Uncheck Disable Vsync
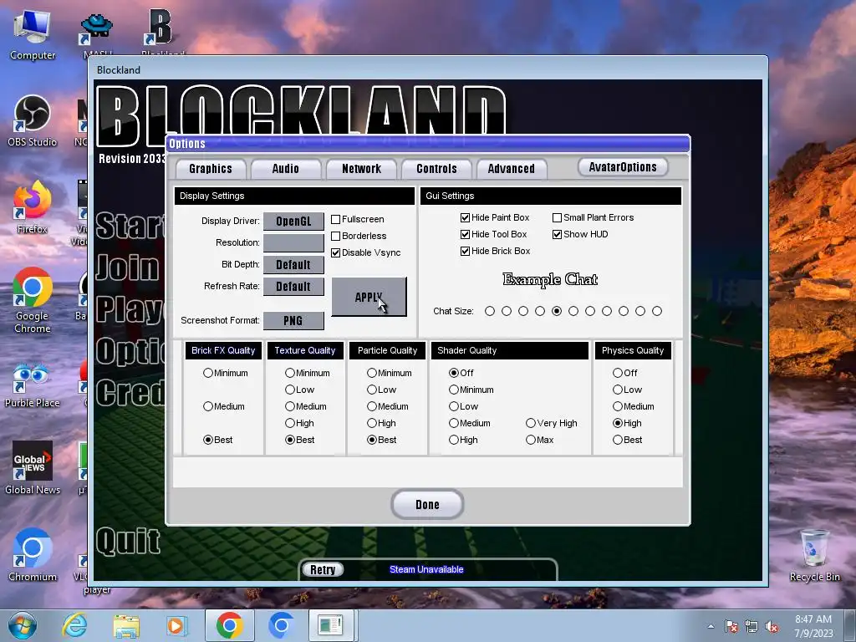Viewport: 856px width, 642px height. tap(336, 252)
